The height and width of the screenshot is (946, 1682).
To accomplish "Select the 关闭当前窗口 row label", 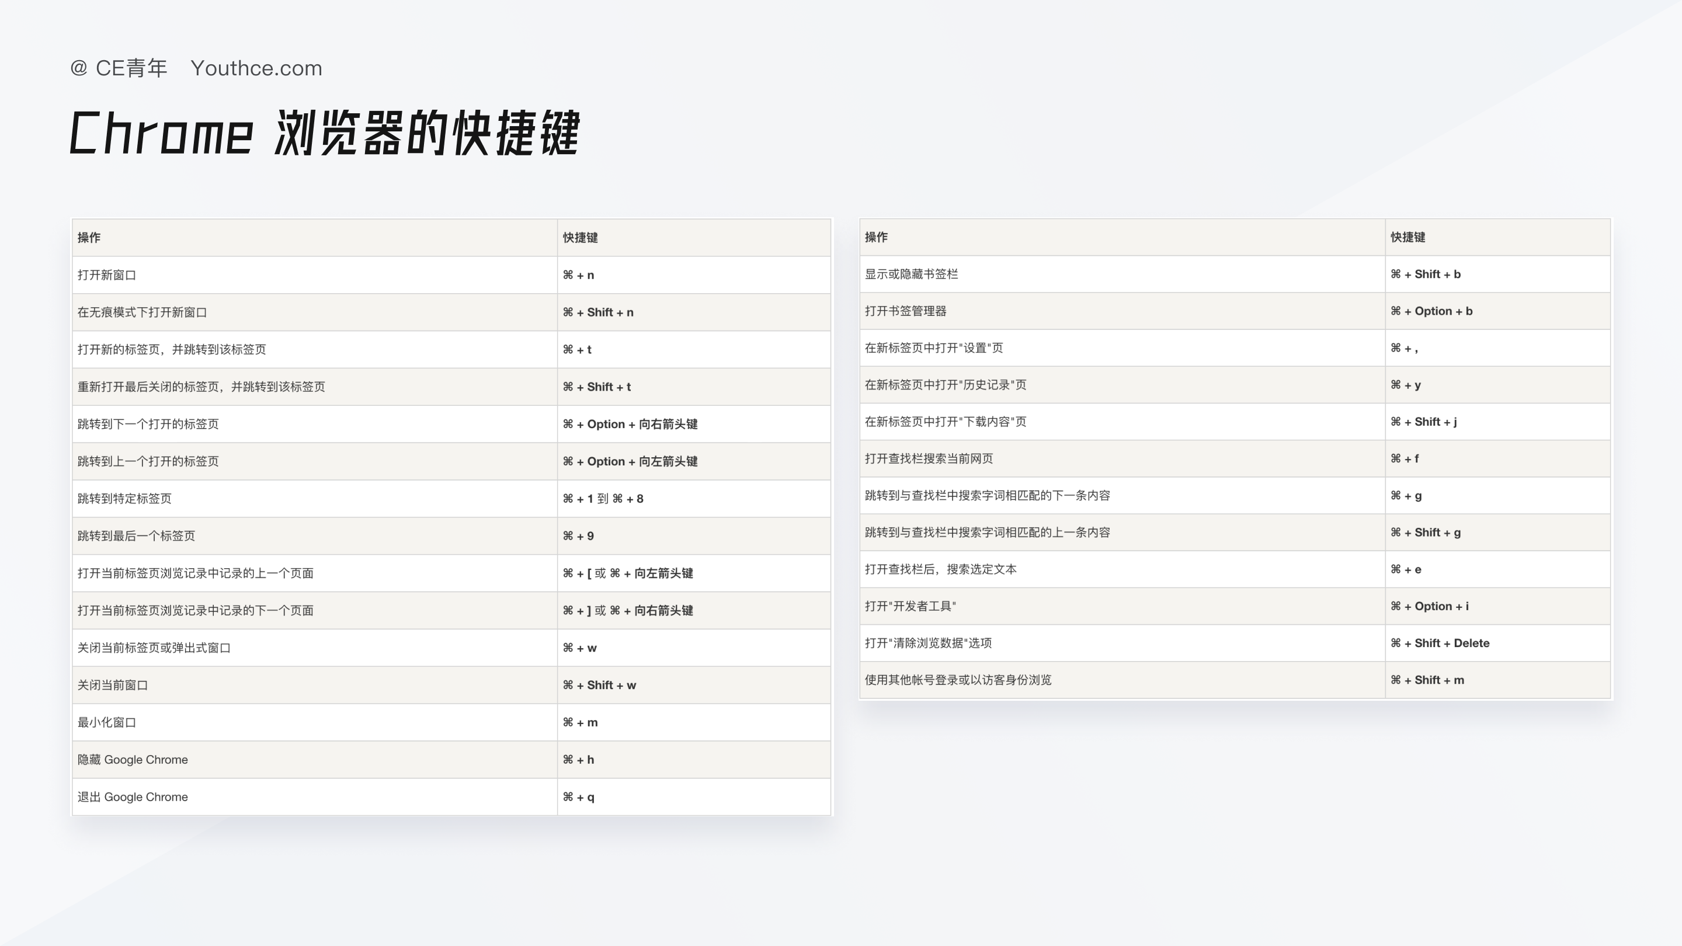I will [113, 685].
